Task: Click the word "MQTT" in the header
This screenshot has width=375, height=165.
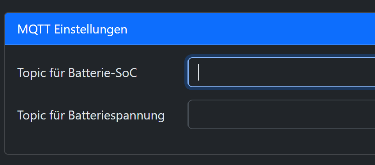Action: click(34, 29)
